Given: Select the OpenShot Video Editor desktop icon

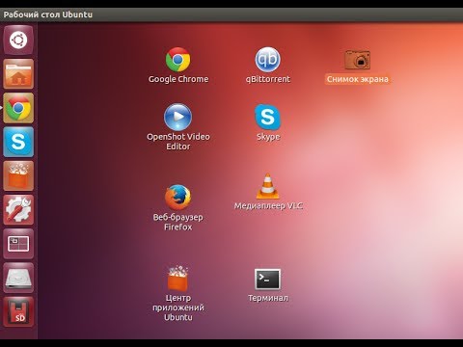Looking at the screenshot, I should pos(177,117).
